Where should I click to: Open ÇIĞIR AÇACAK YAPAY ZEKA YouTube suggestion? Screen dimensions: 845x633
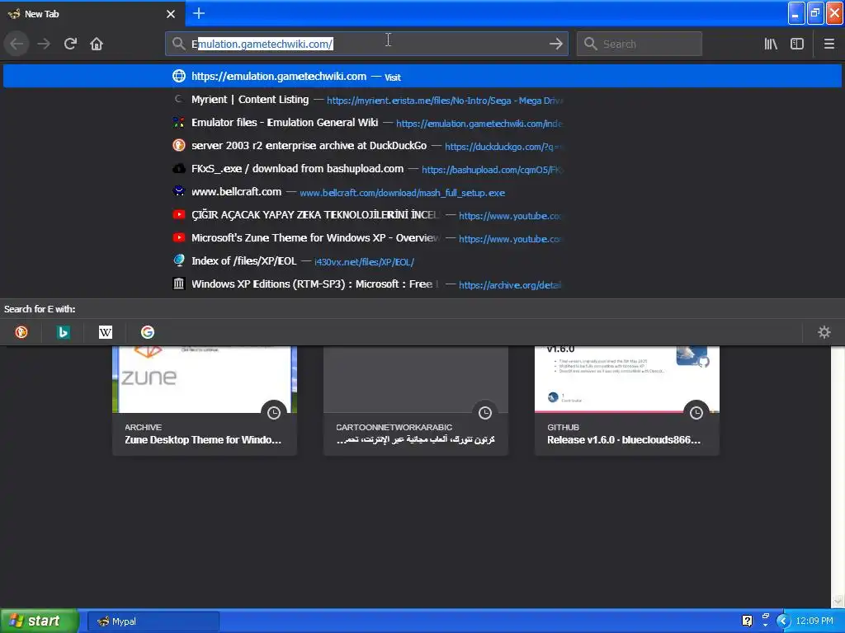point(422,215)
